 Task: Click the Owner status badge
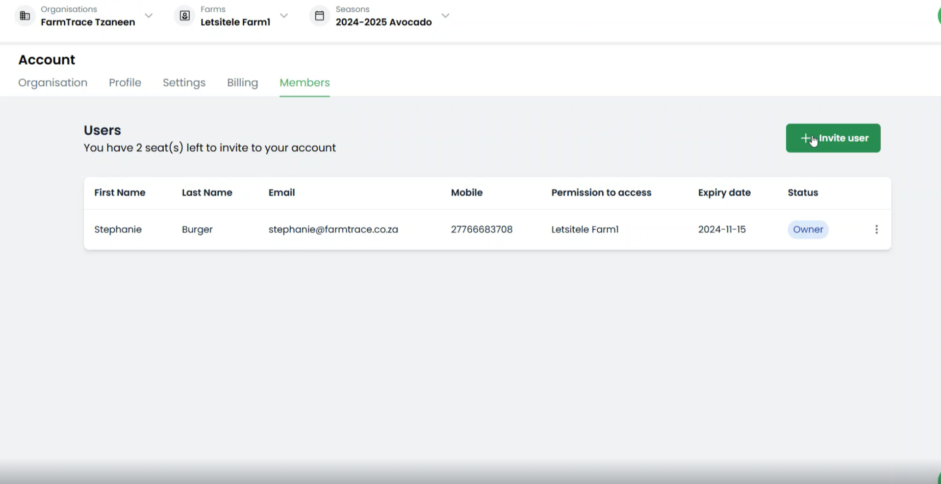pos(808,229)
